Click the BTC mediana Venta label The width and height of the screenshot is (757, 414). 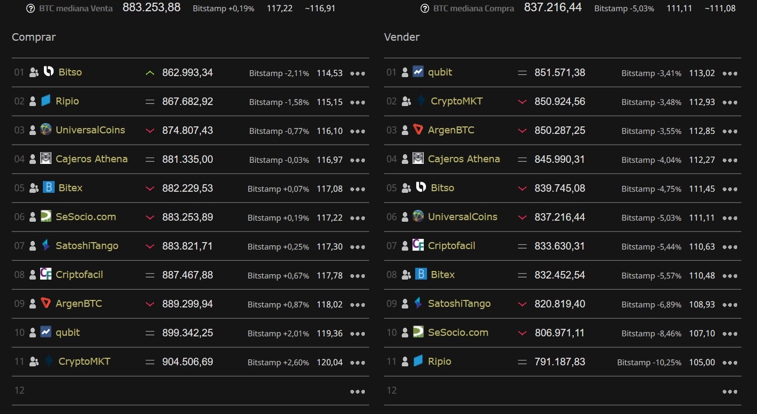(x=76, y=9)
